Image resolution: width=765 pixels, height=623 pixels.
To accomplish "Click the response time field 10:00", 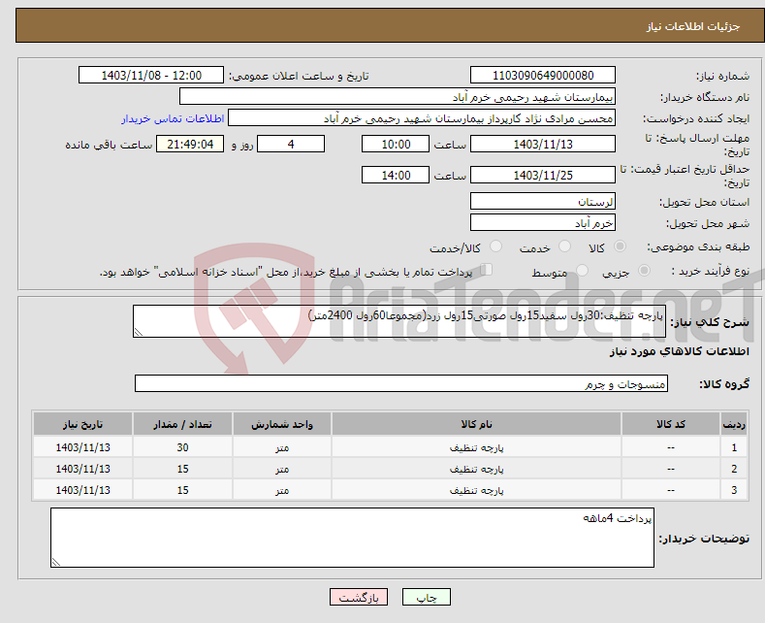I will (396, 144).
